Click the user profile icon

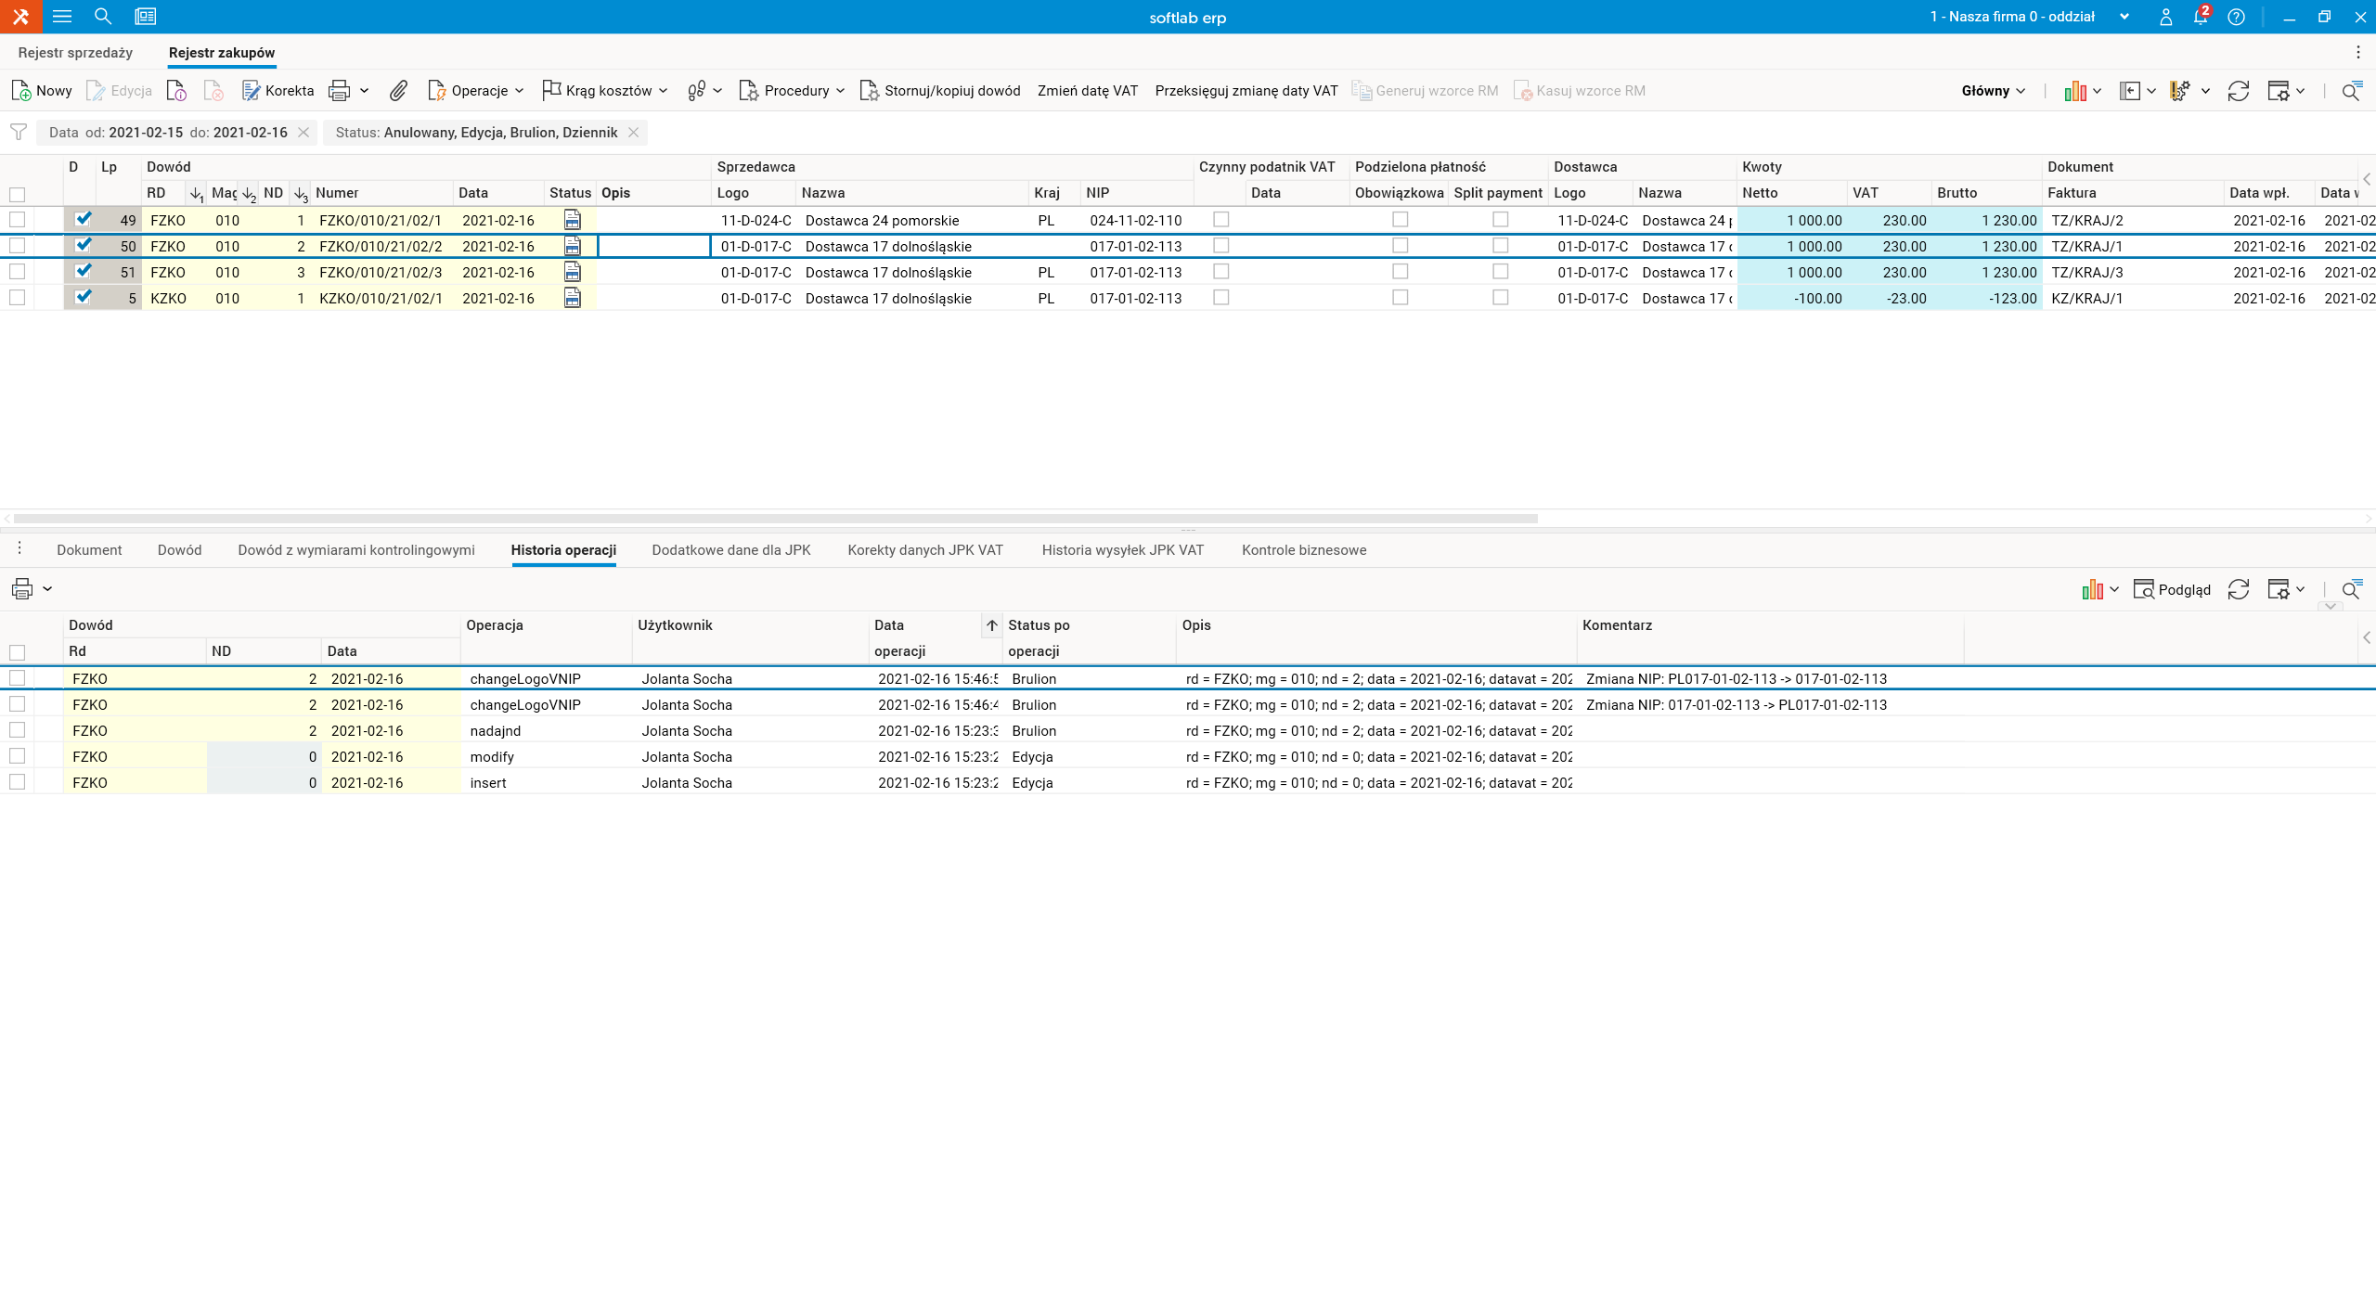pyautogui.click(x=2165, y=17)
